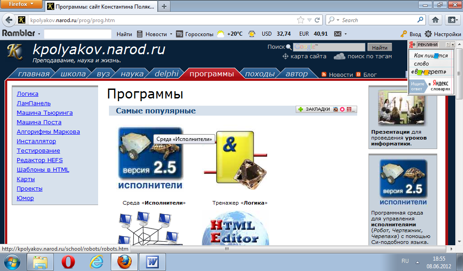Open the Гороскопы zodiac icon
Screen dimensions: 463x271
180,34
